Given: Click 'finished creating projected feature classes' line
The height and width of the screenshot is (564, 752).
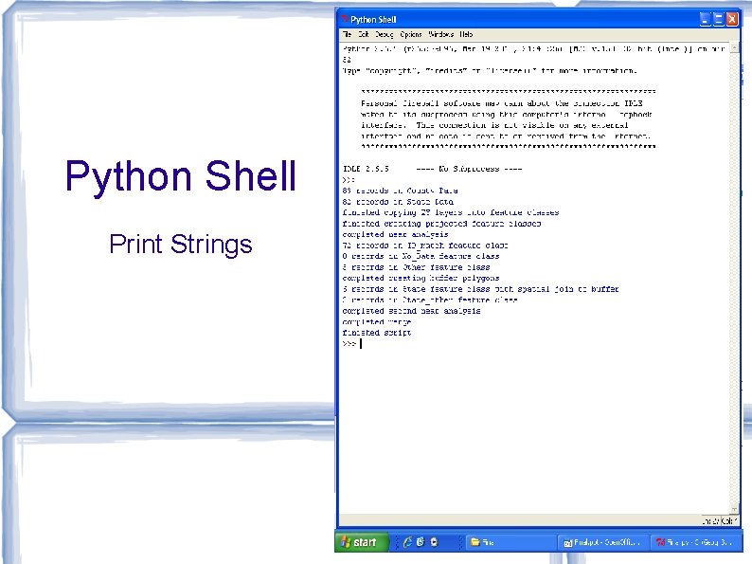Looking at the screenshot, I should click(441, 223).
